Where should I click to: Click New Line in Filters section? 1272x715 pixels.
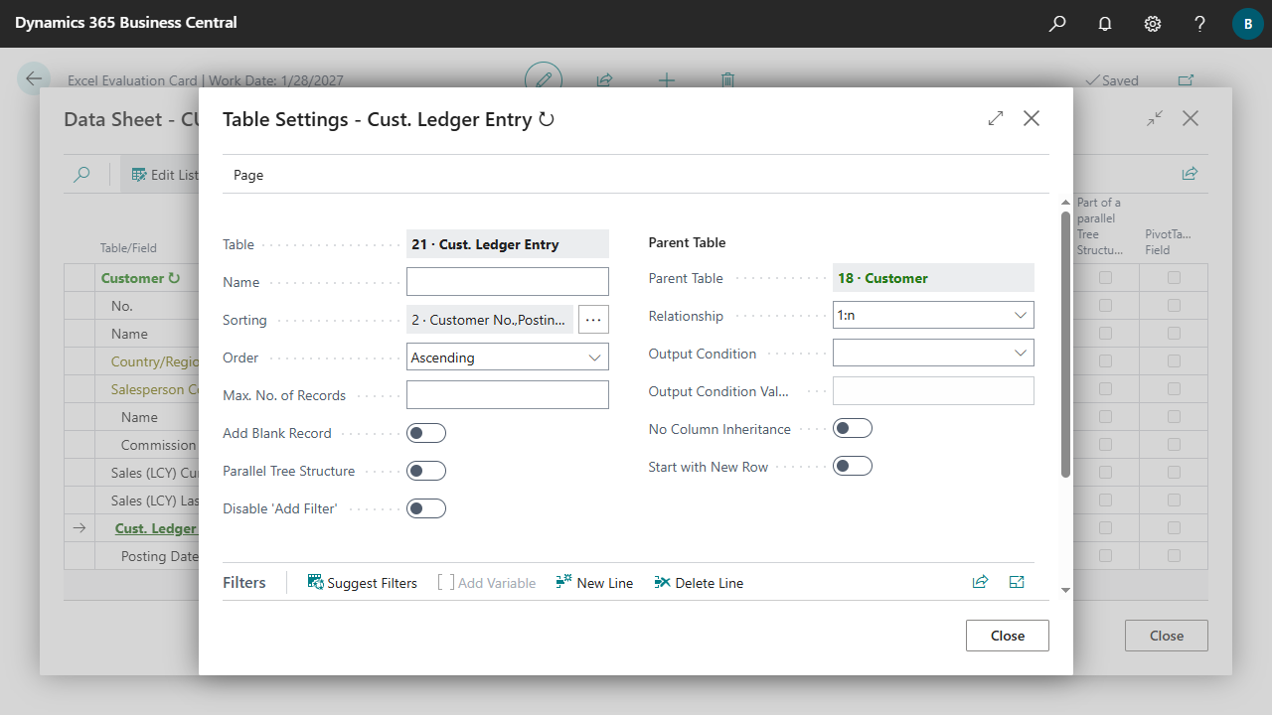point(594,583)
